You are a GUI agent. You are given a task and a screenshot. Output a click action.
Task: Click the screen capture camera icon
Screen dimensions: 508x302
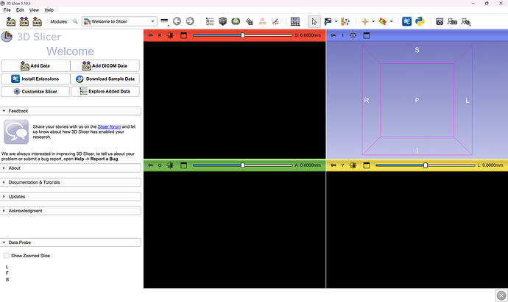pos(440,21)
